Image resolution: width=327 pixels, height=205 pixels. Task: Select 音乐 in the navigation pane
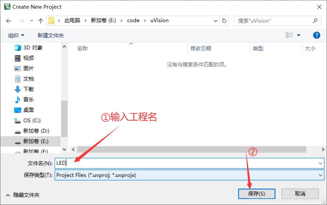tap(24, 100)
